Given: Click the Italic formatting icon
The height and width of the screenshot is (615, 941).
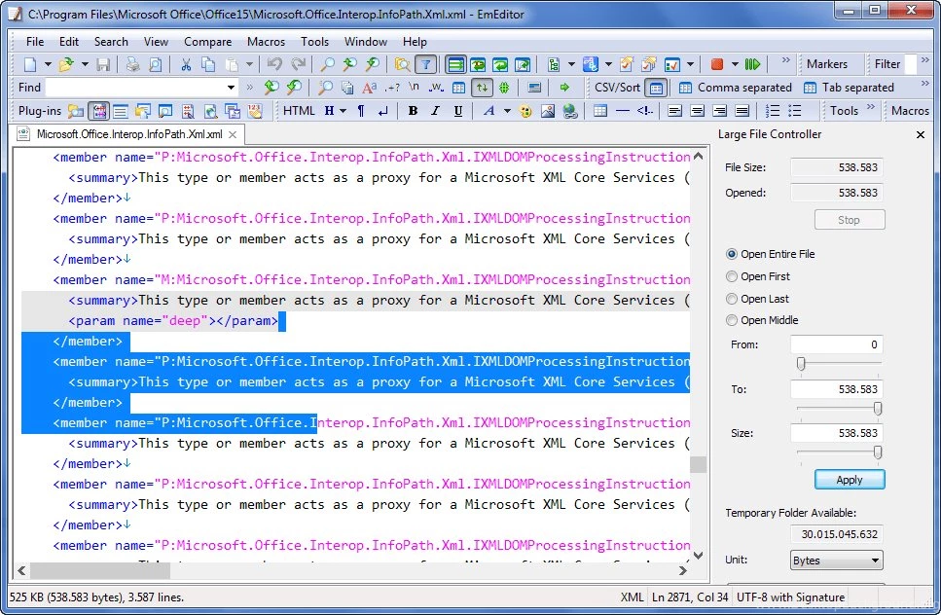Looking at the screenshot, I should (x=435, y=110).
